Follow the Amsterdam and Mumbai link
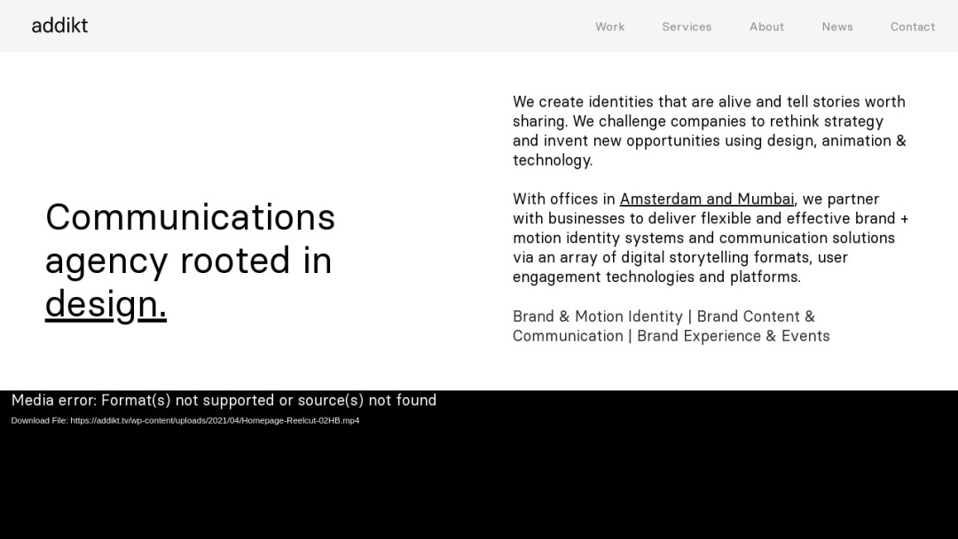Screen dimensions: 958x539 point(707,199)
